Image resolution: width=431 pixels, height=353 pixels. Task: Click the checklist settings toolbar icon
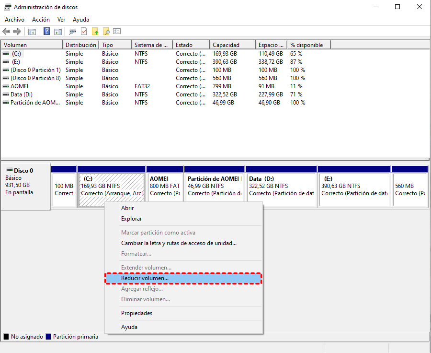[x=117, y=32]
